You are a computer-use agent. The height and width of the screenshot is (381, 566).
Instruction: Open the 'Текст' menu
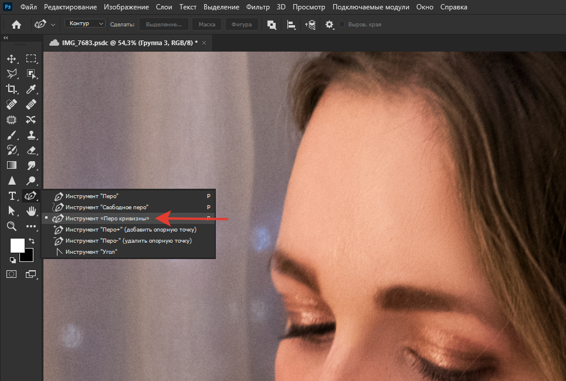(188, 7)
